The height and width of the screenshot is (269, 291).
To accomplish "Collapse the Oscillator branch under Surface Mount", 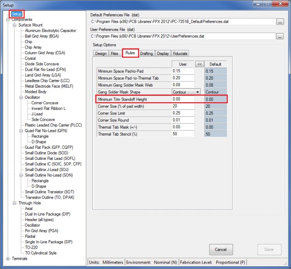I will click(21, 98).
